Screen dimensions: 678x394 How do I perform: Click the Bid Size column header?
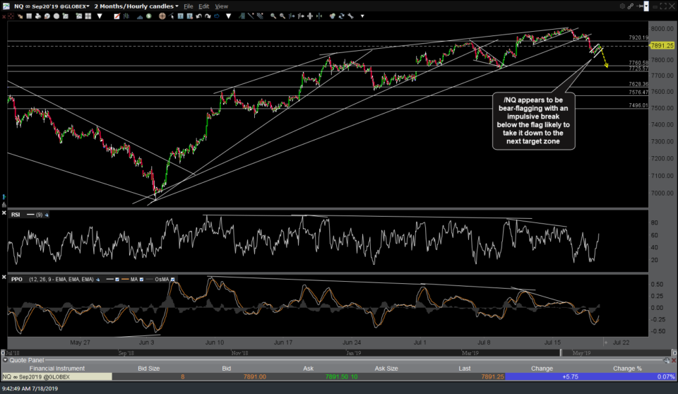coord(149,369)
